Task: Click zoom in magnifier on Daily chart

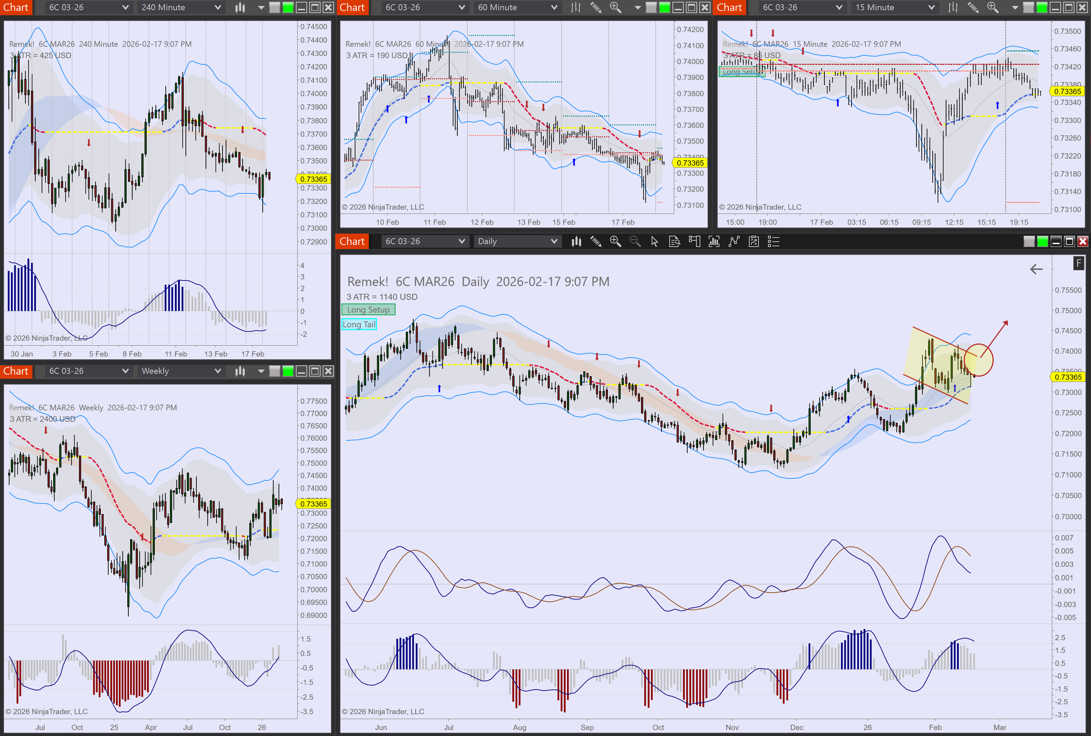Action: click(x=615, y=242)
